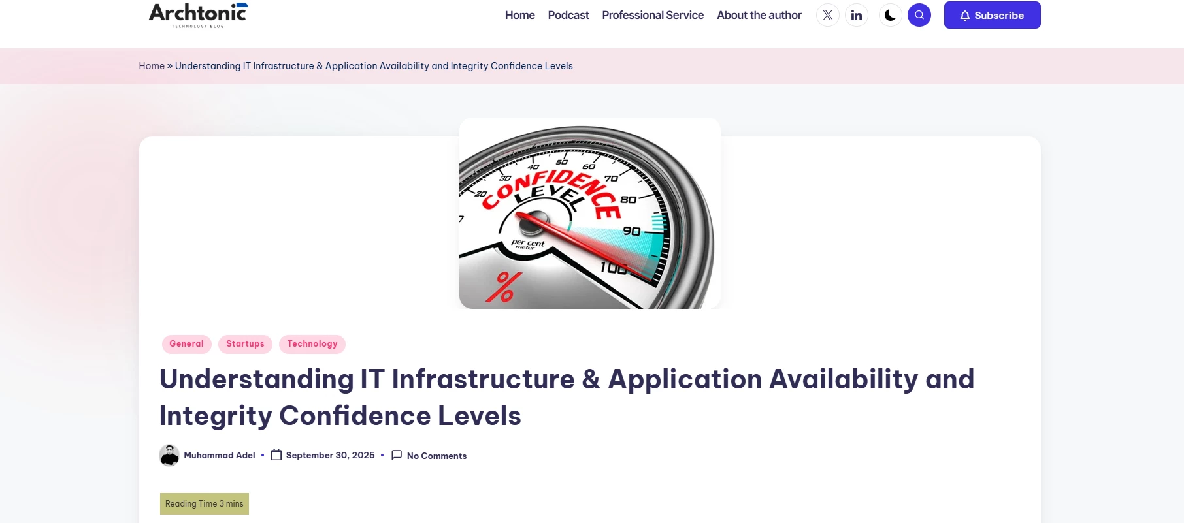This screenshot has height=523, width=1184.
Task: Select the Technology category tag
Action: point(312,344)
